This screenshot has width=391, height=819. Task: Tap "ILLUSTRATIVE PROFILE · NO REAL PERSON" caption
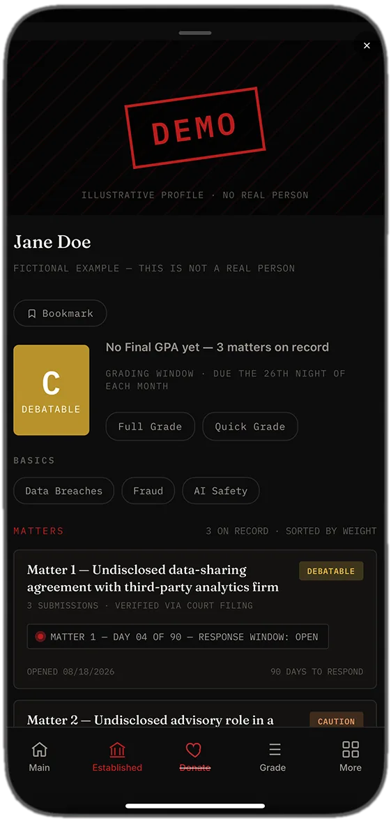click(x=195, y=195)
